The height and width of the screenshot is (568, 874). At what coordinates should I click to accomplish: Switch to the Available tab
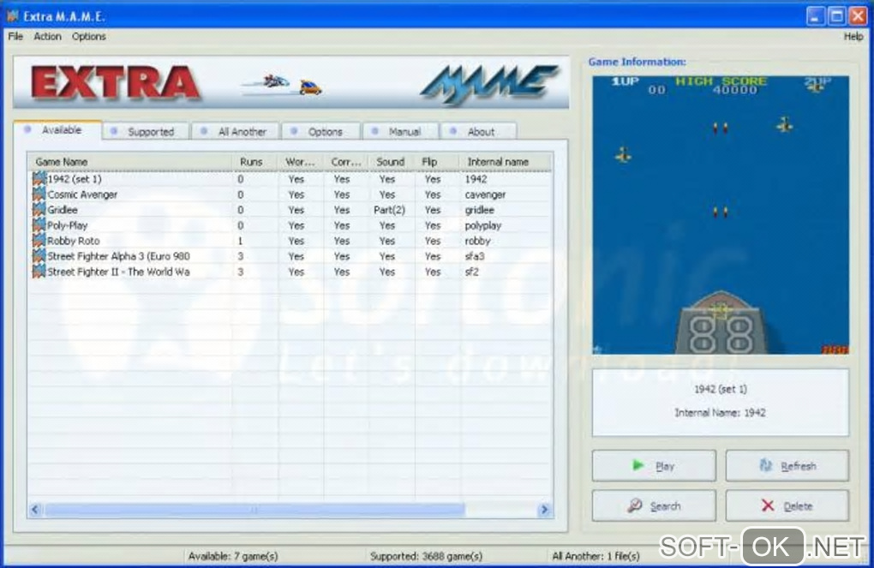(57, 130)
